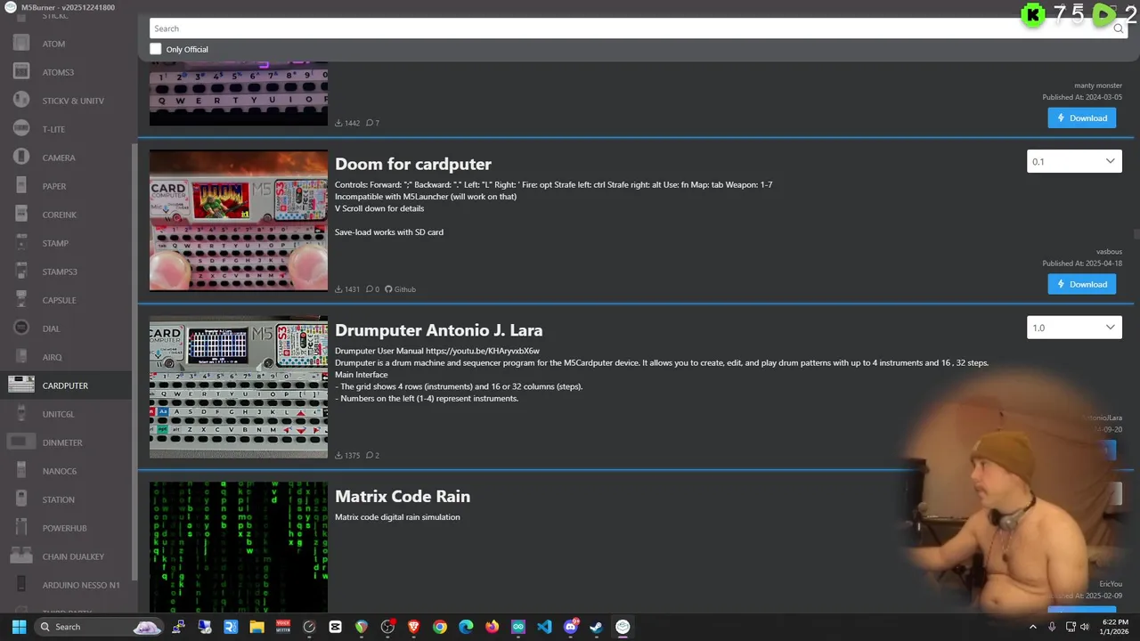This screenshot has width=1140, height=641.
Task: Open Steam from the taskbar
Action: coord(597,627)
